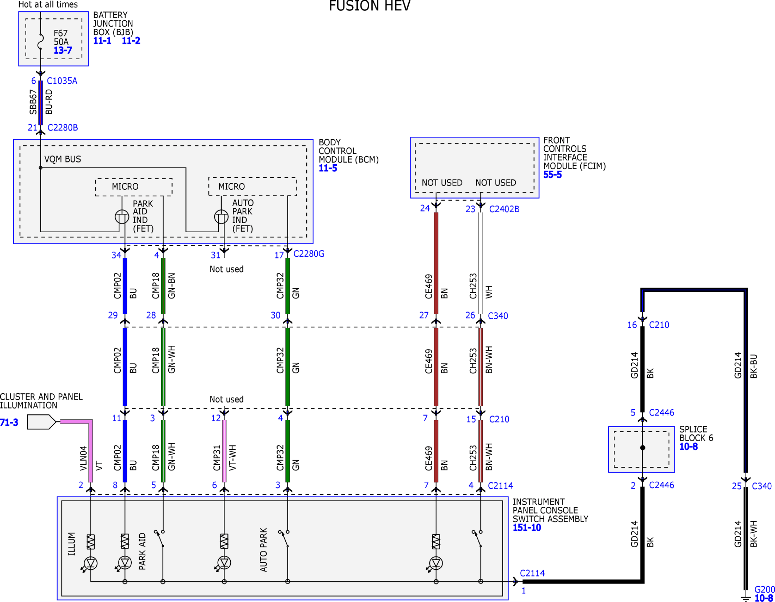Select the 'BK-BU' wire color label
This screenshot has height=602, width=775.
click(x=754, y=366)
